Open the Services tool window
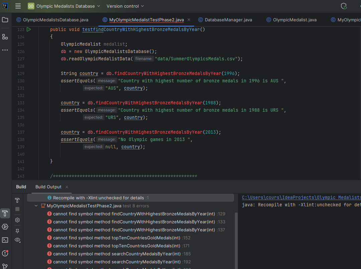Viewport: 361px width, 269px height. pos(5,227)
